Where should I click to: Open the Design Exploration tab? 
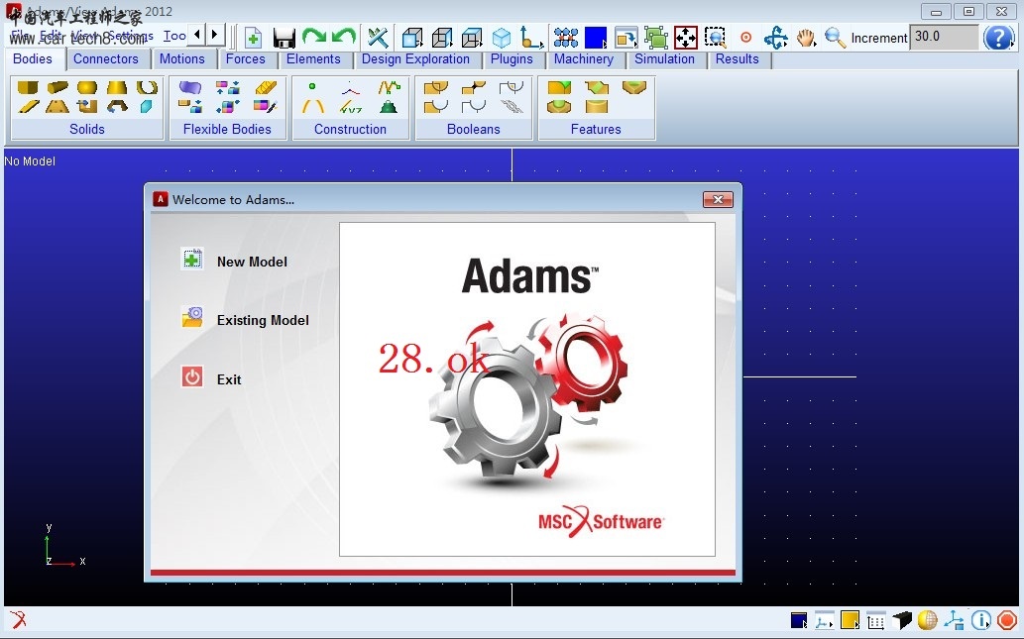[x=415, y=58]
